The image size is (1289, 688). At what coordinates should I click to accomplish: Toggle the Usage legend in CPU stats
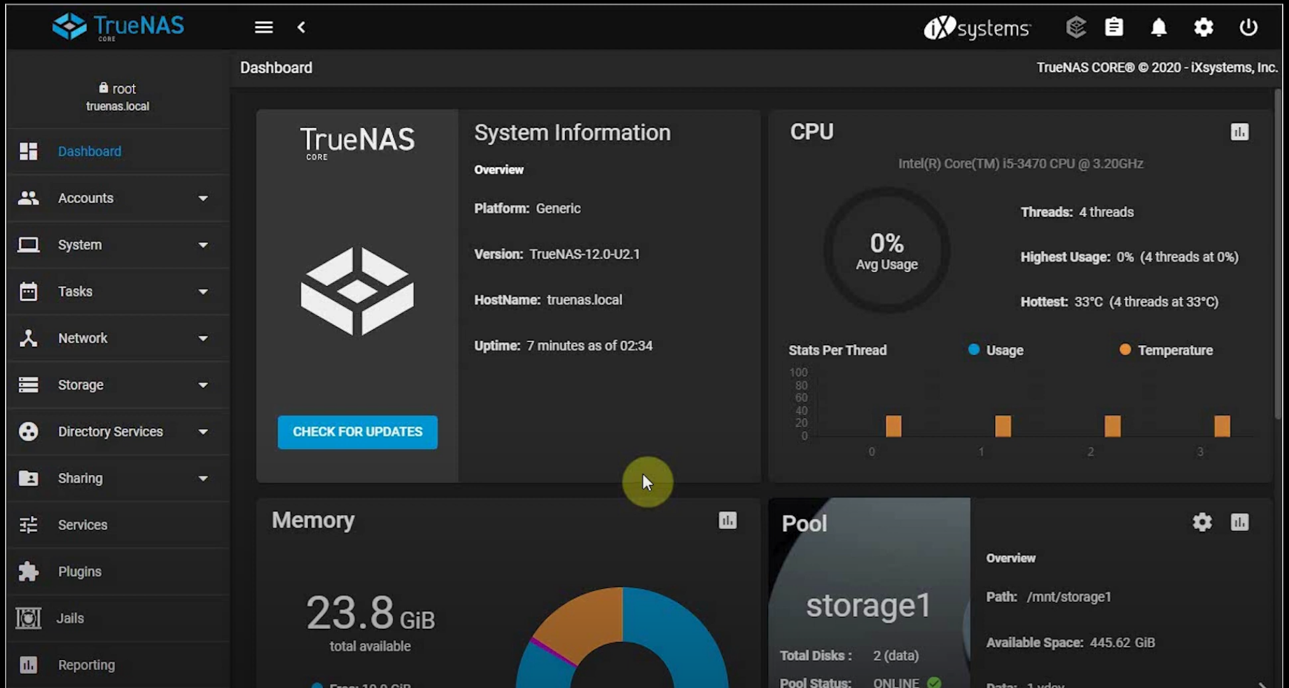coord(996,350)
